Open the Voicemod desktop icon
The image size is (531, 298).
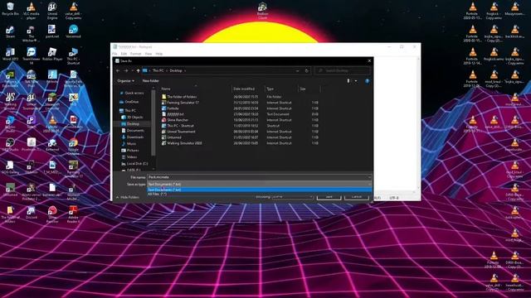[x=73, y=31]
